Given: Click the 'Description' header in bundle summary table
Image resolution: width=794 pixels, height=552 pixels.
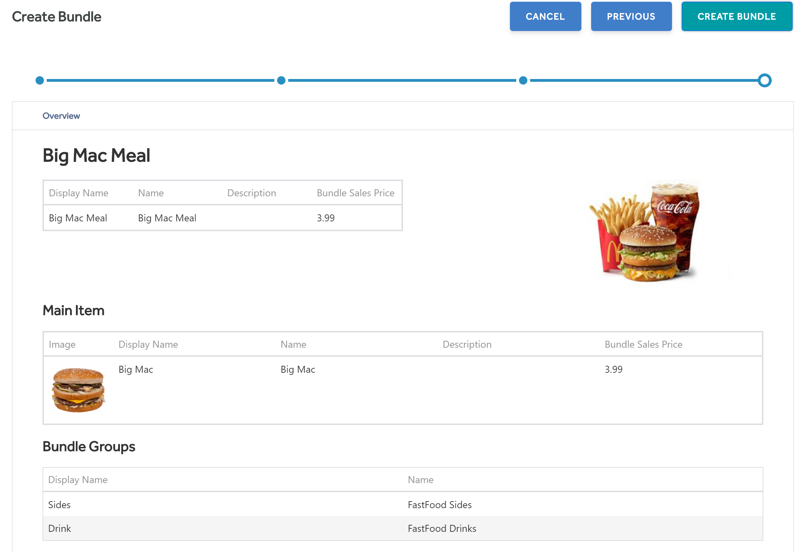Looking at the screenshot, I should (252, 193).
